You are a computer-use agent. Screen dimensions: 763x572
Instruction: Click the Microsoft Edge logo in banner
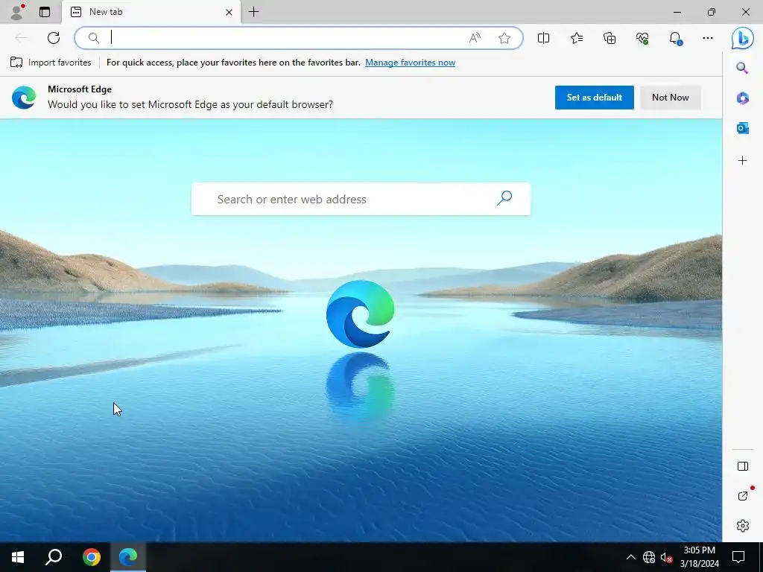[24, 98]
